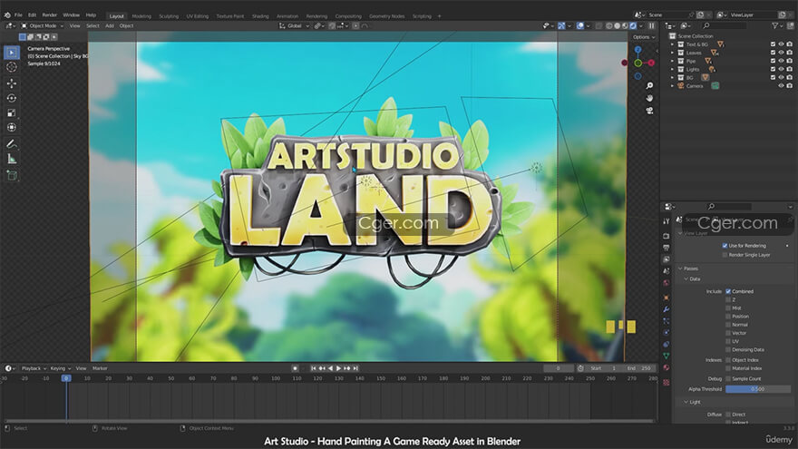Select the Add Cube tool
The height and width of the screenshot is (449, 798).
(12, 176)
